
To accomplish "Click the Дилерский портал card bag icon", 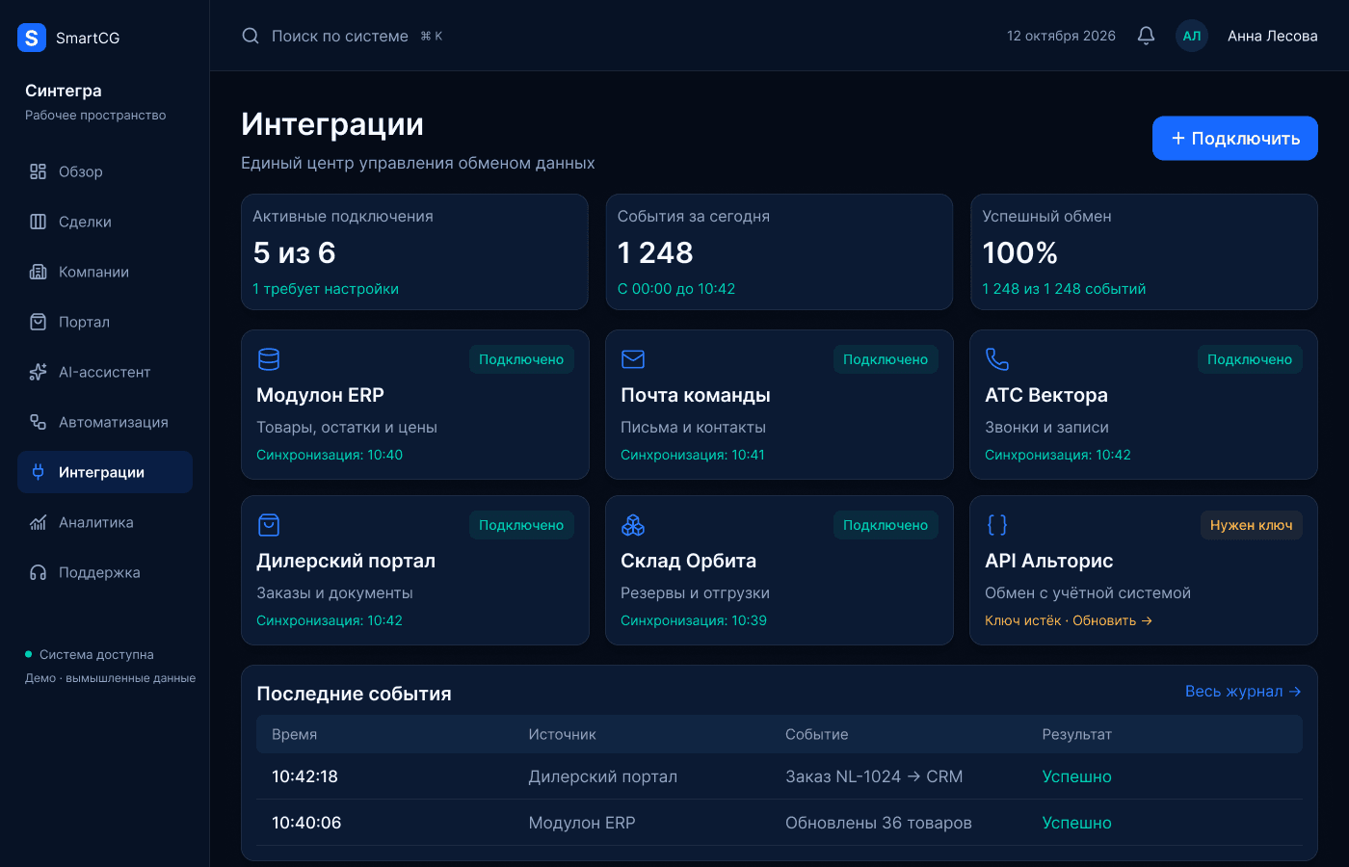I will point(269,525).
